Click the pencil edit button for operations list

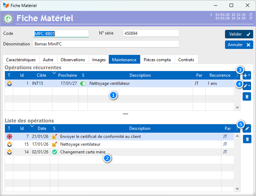coord(247,129)
